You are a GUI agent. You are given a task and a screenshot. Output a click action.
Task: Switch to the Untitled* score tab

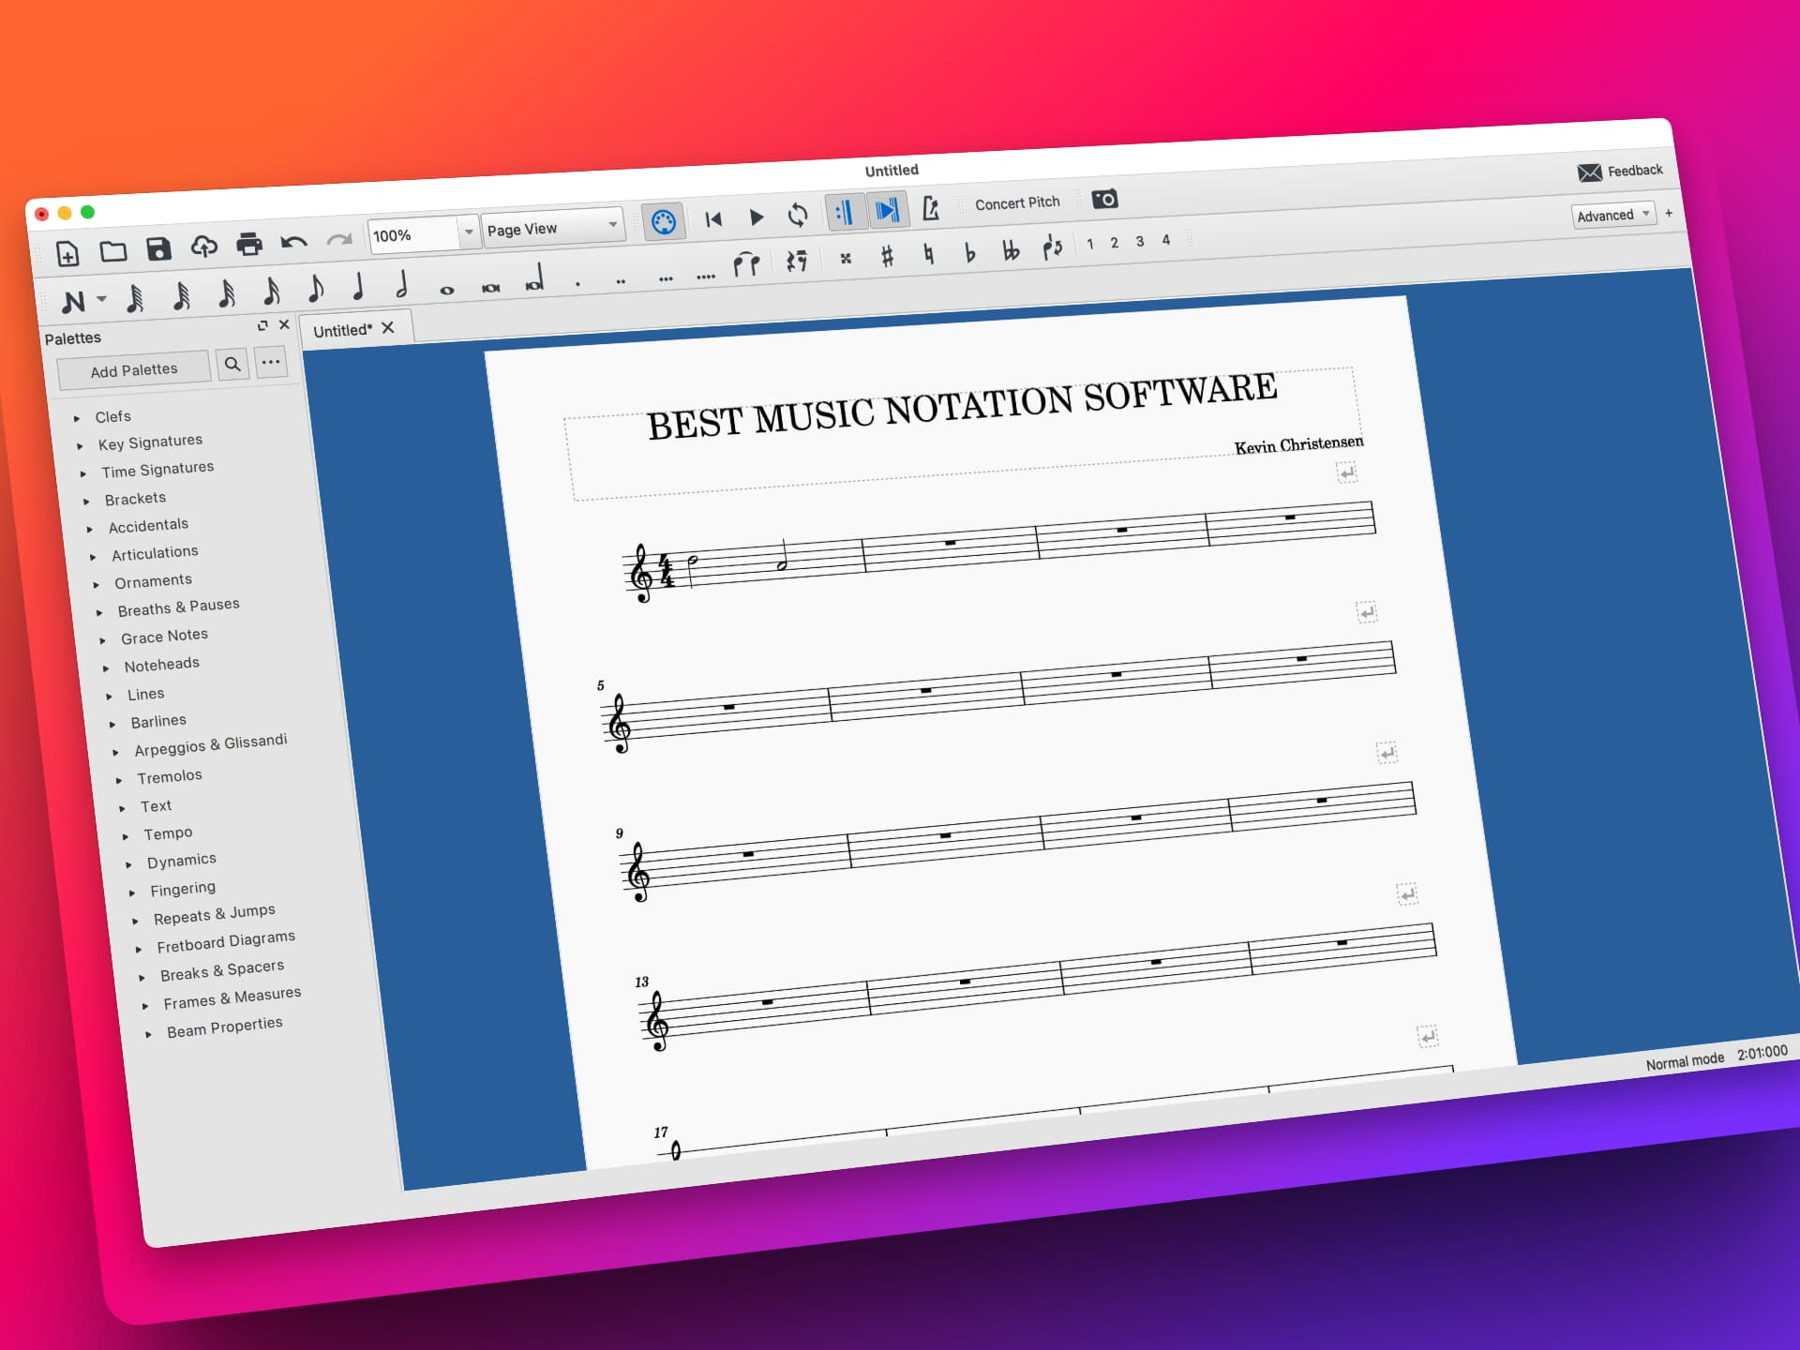click(x=342, y=329)
